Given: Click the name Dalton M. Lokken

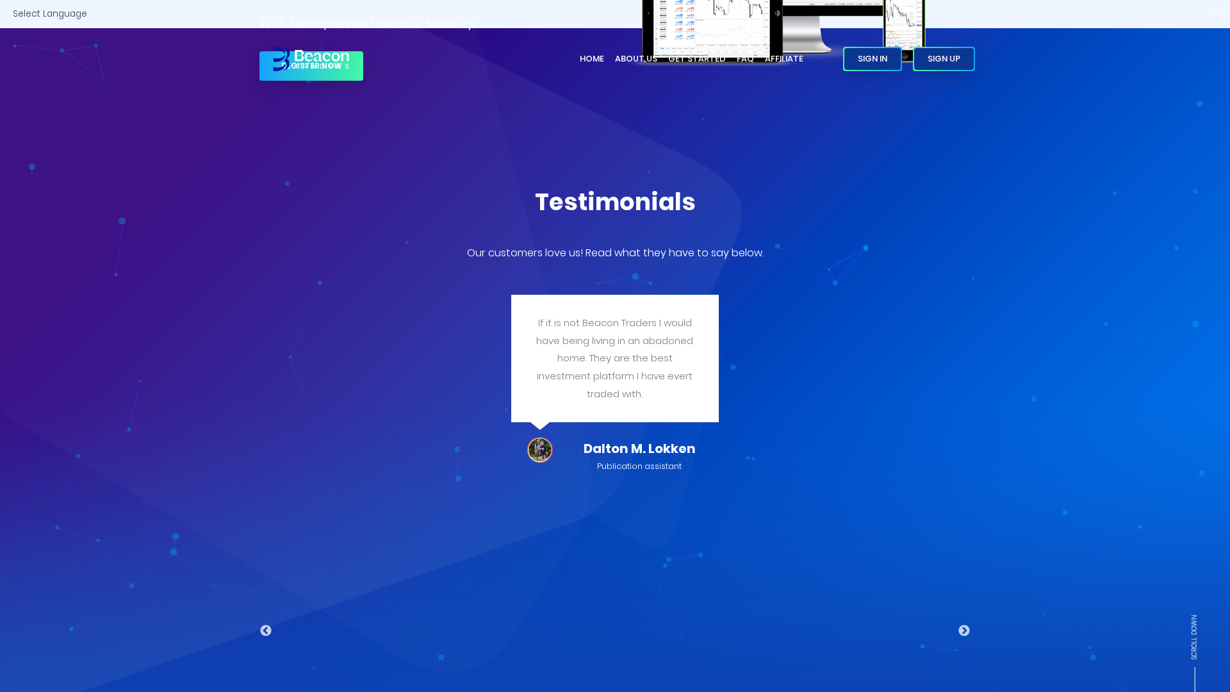Looking at the screenshot, I should point(639,449).
